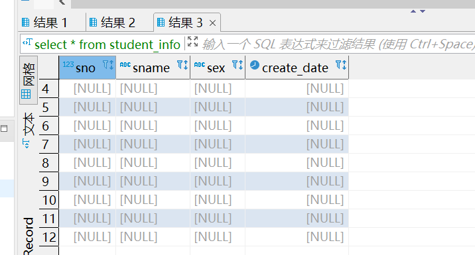
Task: Click the sname cell in row 12
Action: pyautogui.click(x=153, y=237)
